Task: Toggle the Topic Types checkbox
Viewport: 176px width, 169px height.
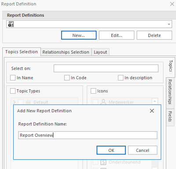Action: tap(13, 91)
